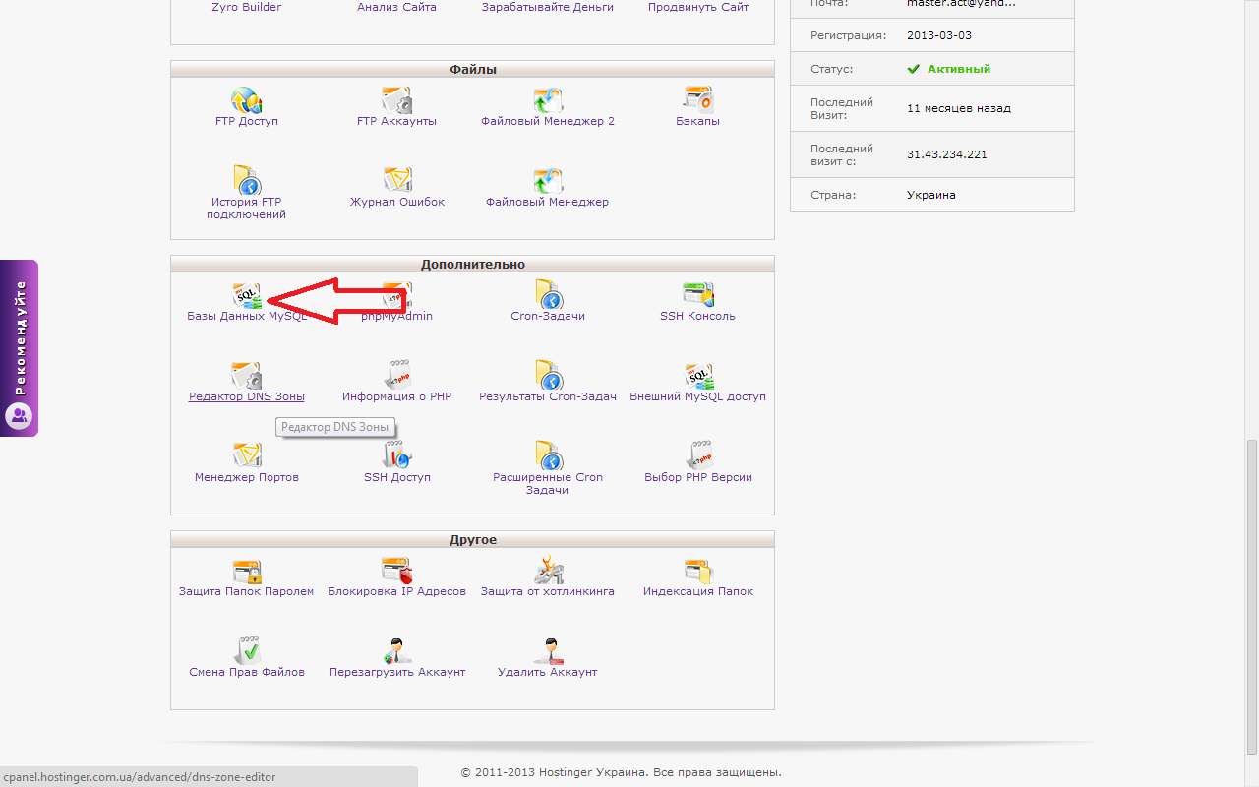Viewport: 1259px width, 787px height.
Task: Open the Менеджер Портов icon
Action: (x=247, y=455)
